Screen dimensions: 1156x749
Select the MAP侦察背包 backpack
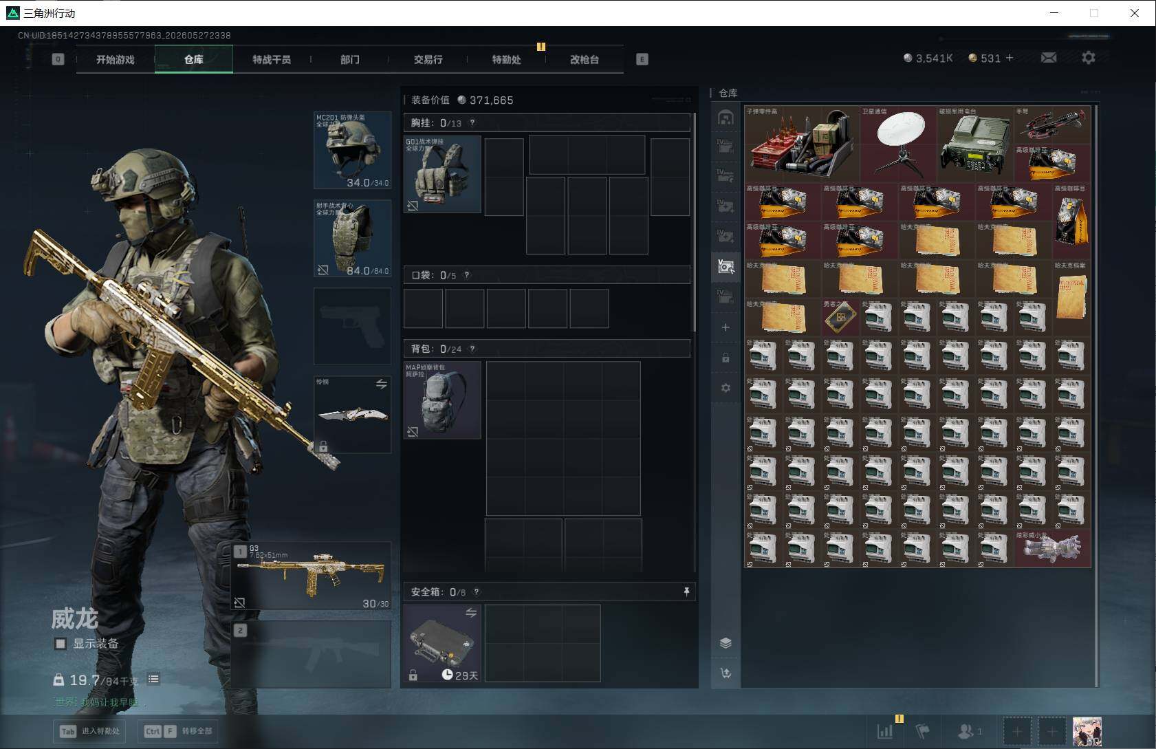coord(442,400)
